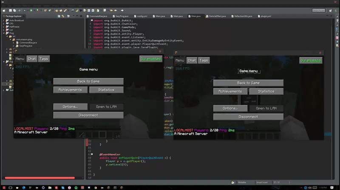Click the Open Perspective icon beside Quick Access
This screenshot has height=190, width=340.
click(x=331, y=10)
